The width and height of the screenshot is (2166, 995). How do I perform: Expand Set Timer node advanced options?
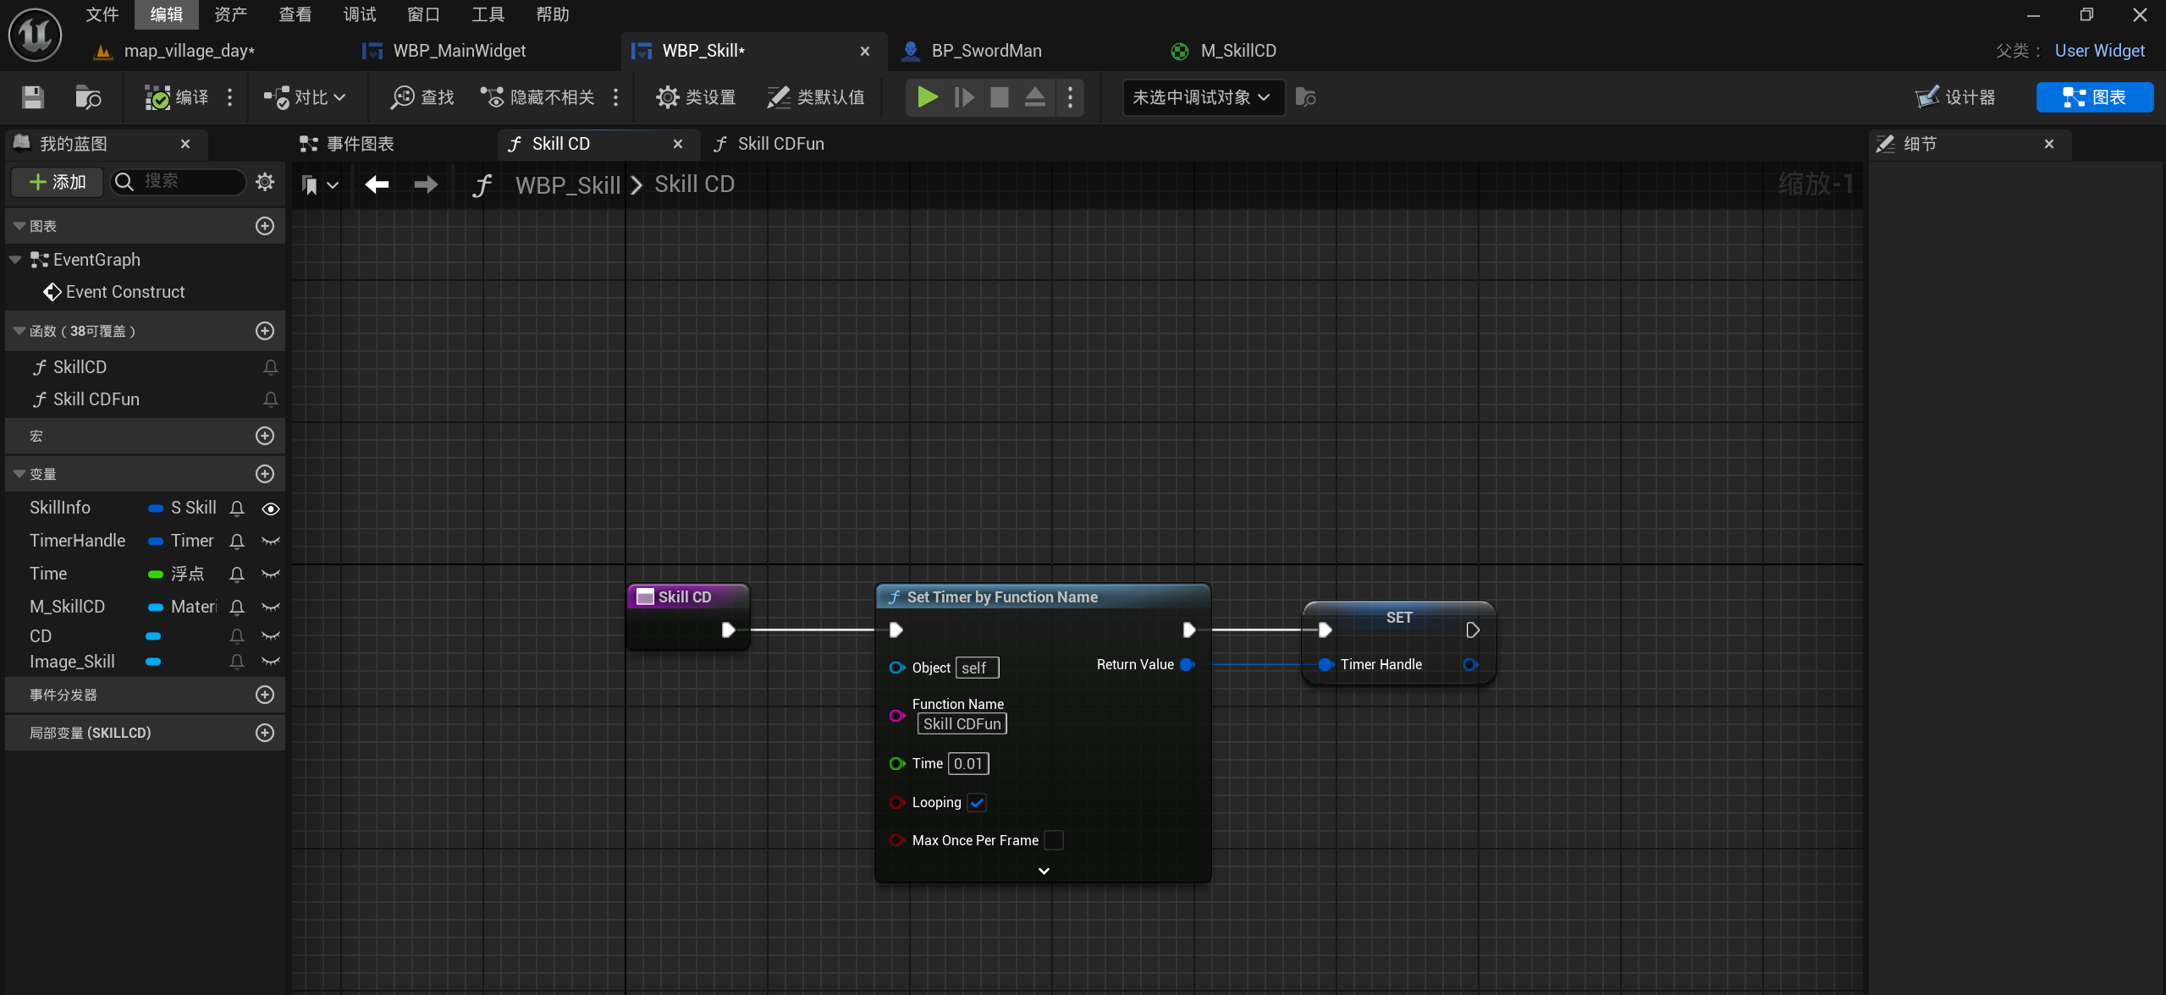pos(1044,871)
